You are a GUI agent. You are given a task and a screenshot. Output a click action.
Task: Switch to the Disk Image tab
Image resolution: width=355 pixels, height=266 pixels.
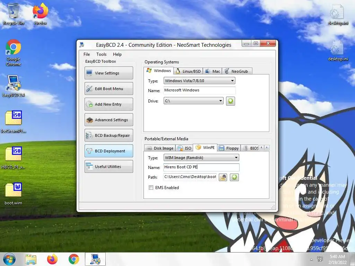point(160,148)
